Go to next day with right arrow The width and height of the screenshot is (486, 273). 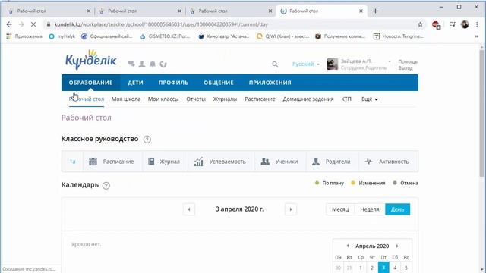click(291, 209)
